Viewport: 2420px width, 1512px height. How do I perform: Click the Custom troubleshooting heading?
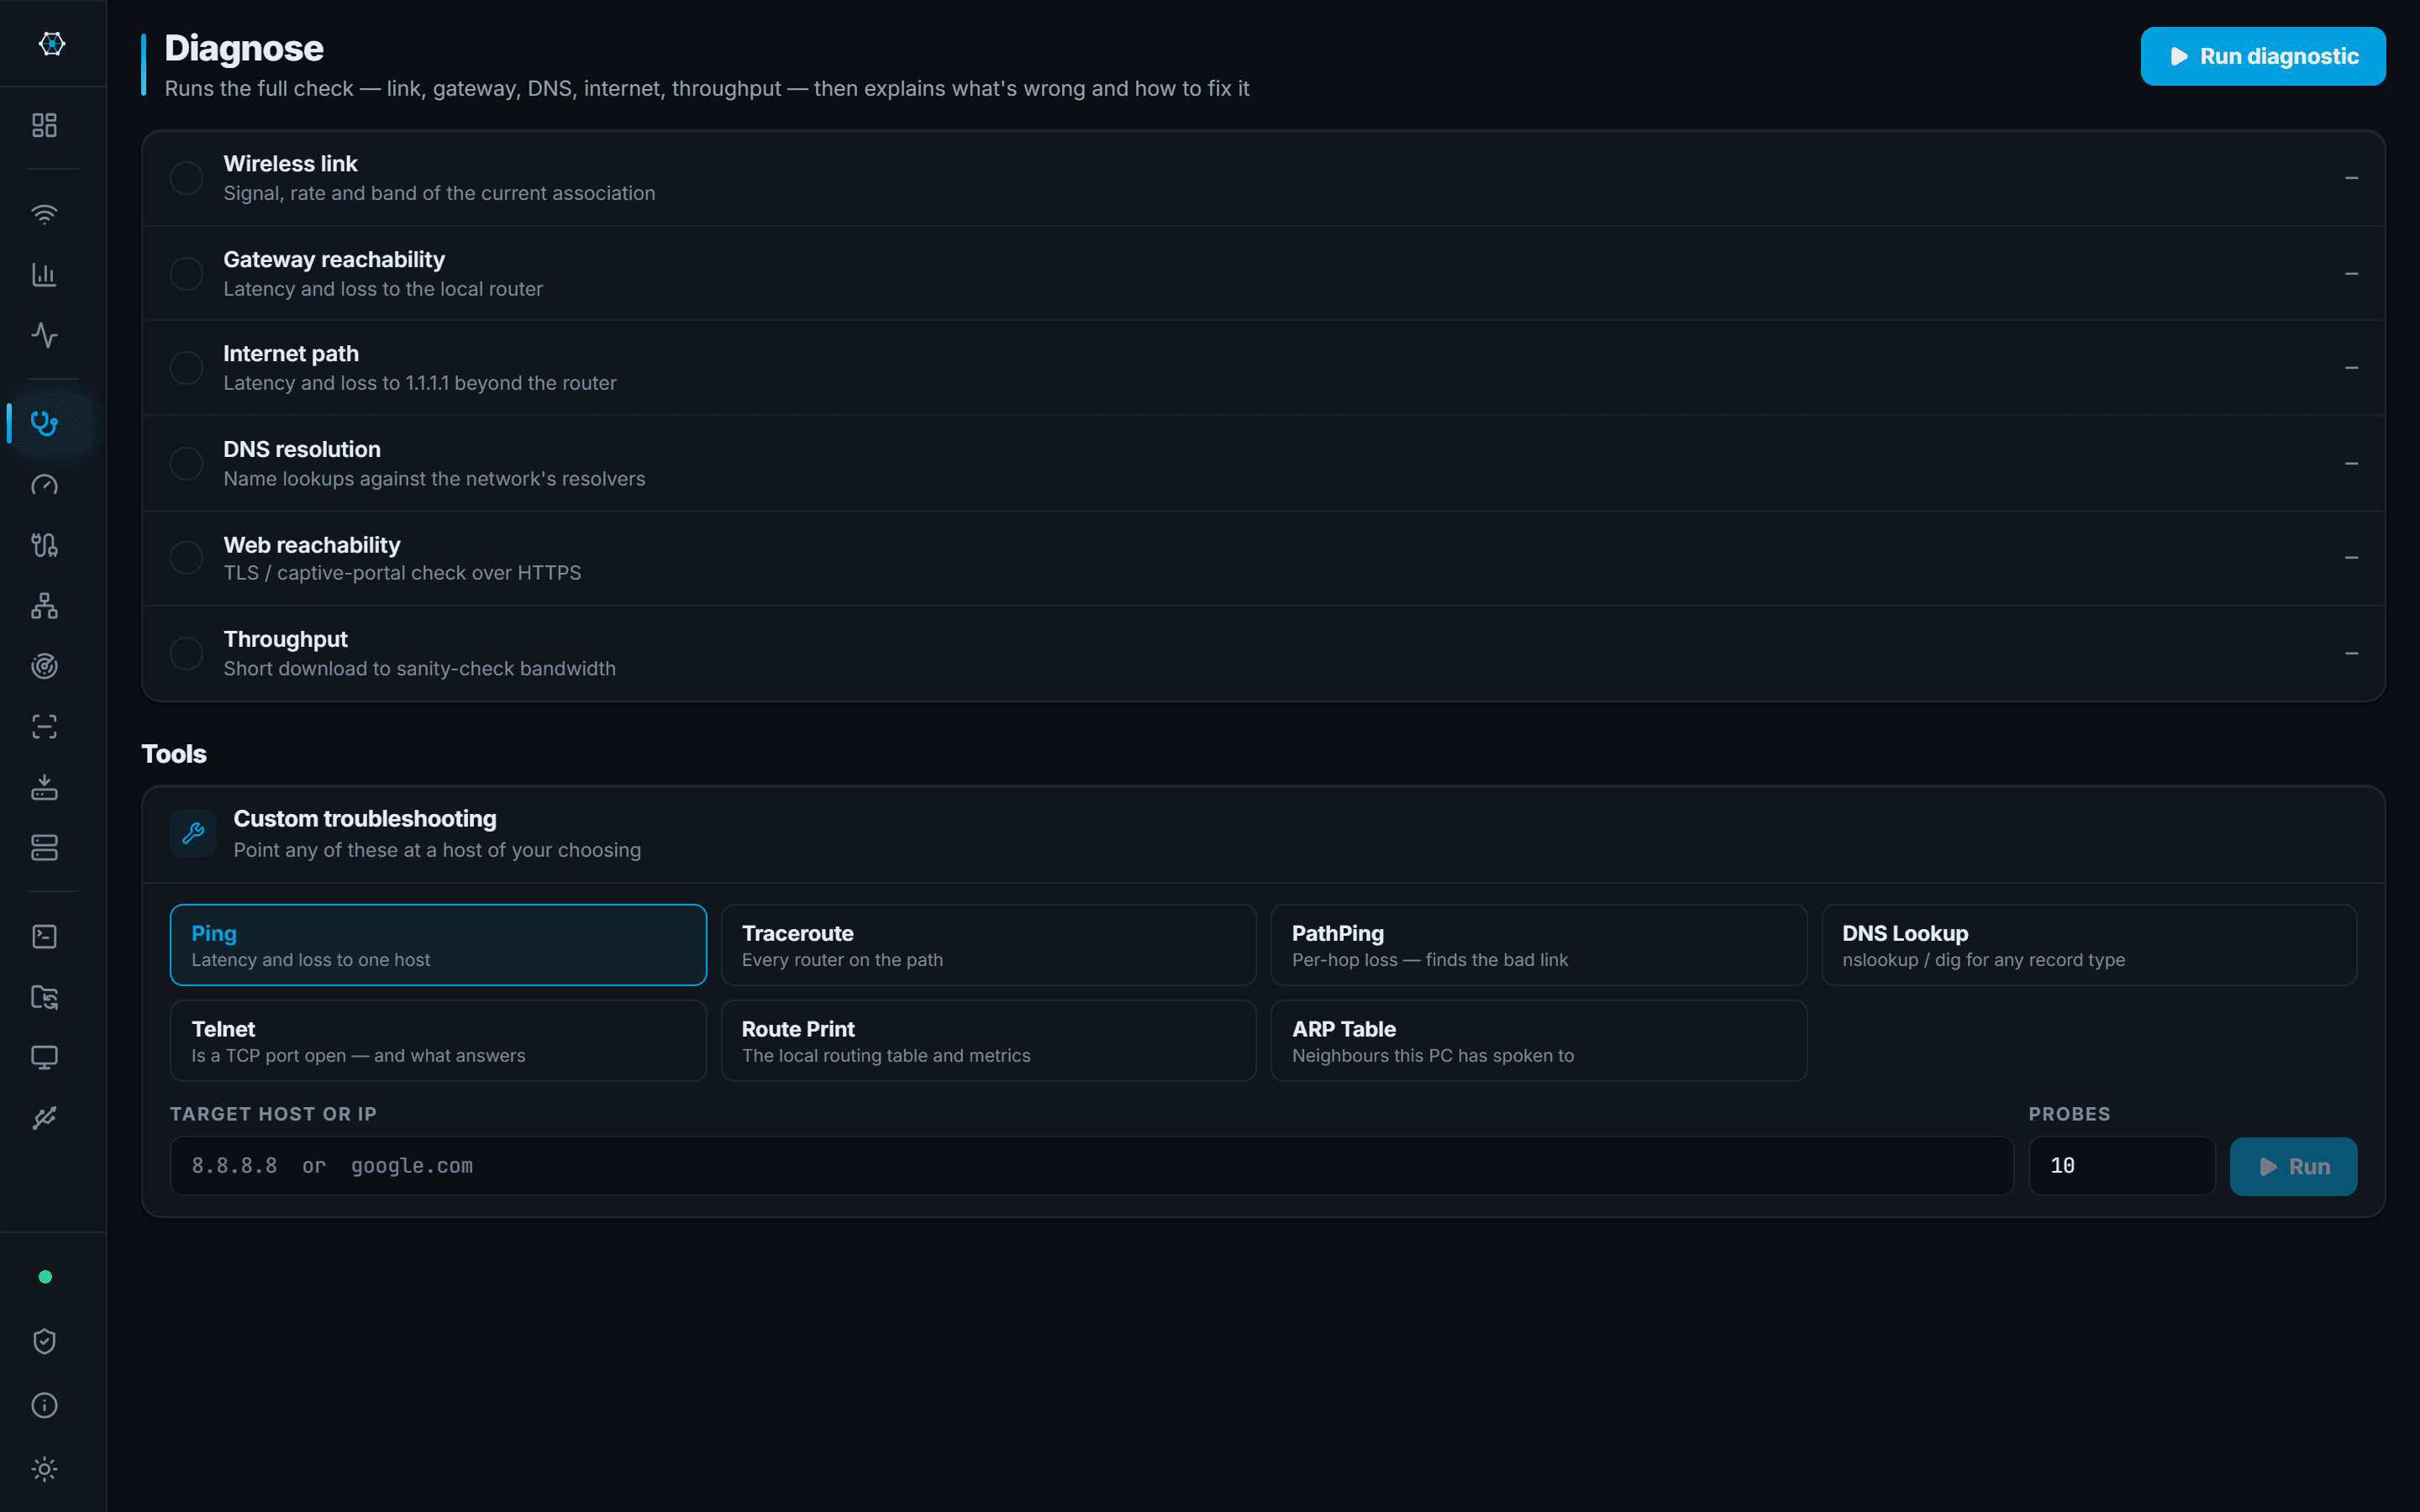click(365, 818)
